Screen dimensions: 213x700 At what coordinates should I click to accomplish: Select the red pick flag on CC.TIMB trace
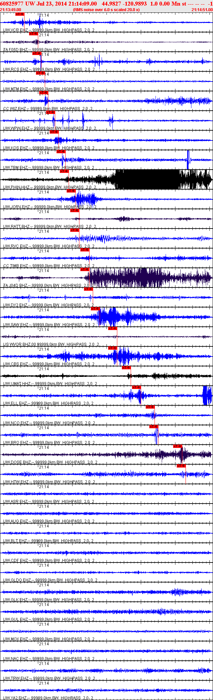pos(85,250)
